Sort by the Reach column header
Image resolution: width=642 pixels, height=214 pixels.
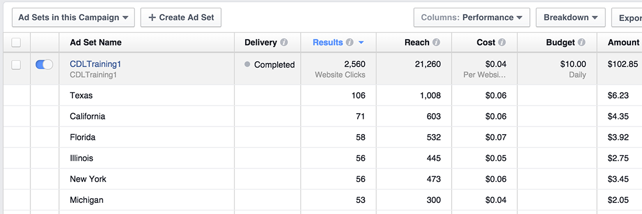coord(417,43)
